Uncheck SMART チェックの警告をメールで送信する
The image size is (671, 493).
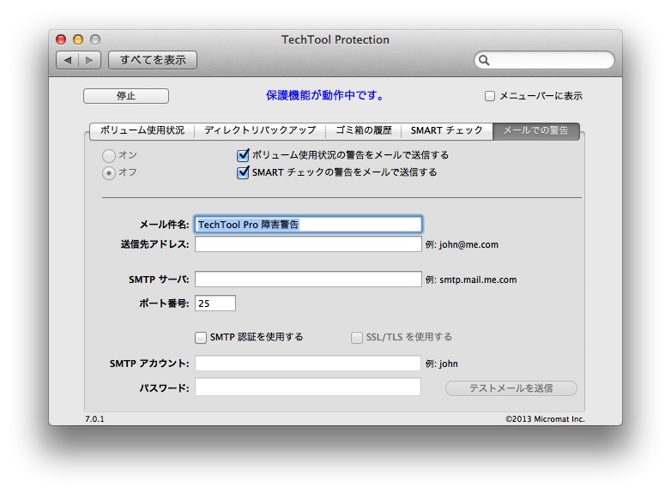(243, 172)
